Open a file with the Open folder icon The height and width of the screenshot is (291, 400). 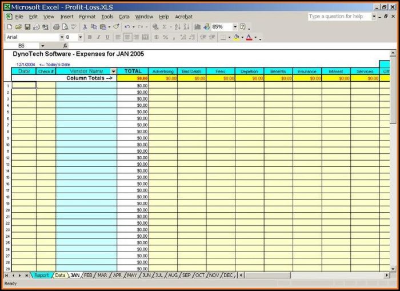[18, 26]
